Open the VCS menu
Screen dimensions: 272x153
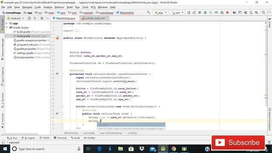coord(93,7)
